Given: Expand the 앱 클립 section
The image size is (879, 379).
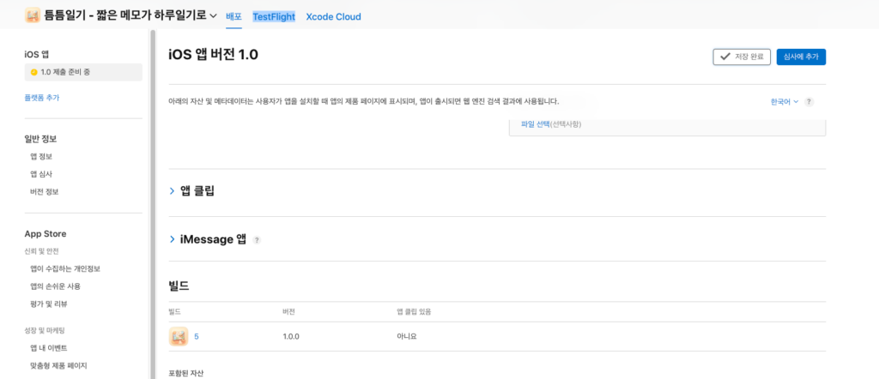Looking at the screenshot, I should coord(172,191).
